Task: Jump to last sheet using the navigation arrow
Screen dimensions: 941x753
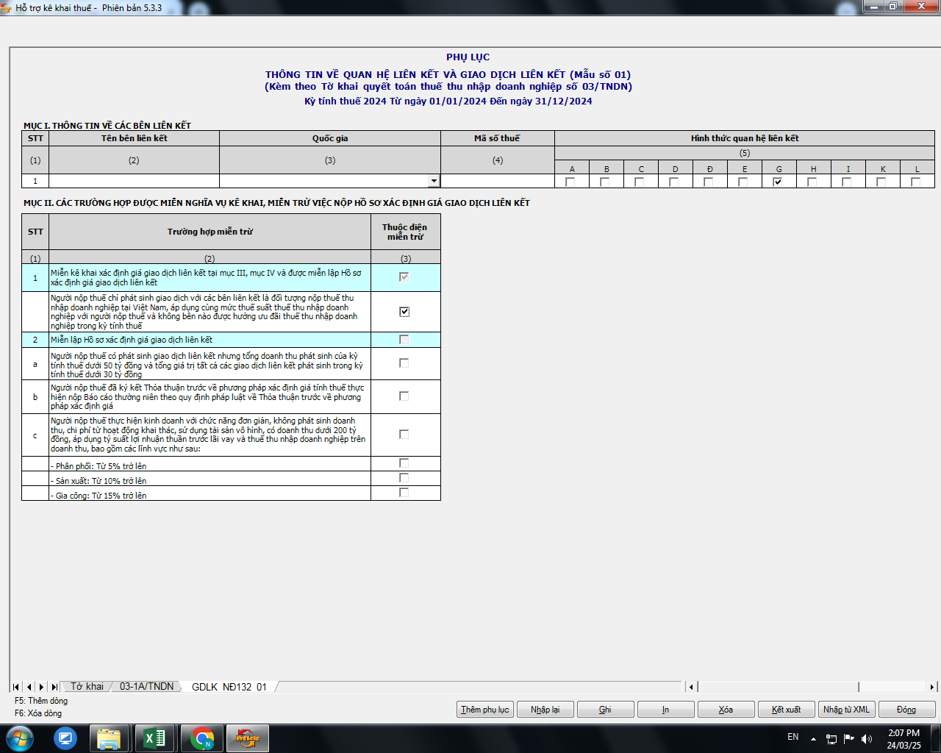Action: [54, 687]
